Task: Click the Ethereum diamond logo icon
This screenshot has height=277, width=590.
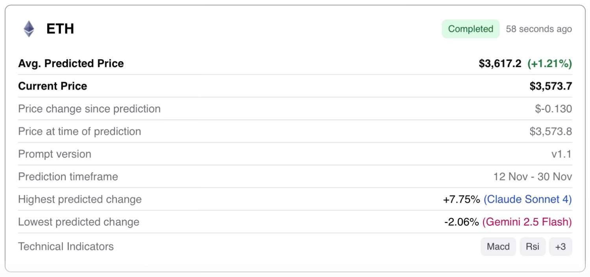Action: [x=29, y=29]
